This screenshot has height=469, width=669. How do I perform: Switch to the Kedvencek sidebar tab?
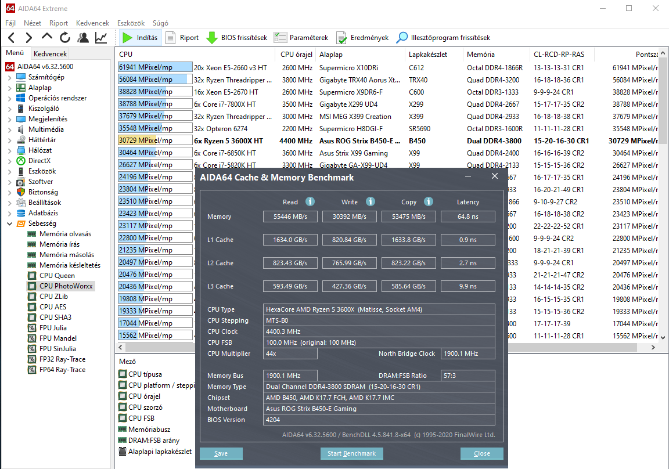click(51, 54)
